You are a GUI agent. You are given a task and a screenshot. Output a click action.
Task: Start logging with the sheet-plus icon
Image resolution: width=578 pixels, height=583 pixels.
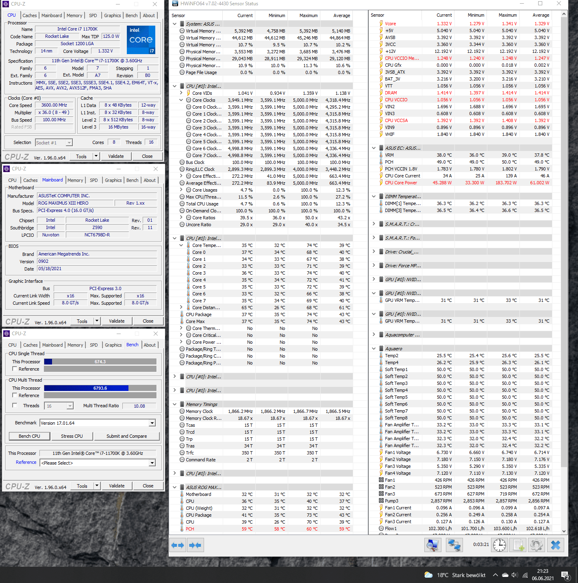pyautogui.click(x=518, y=545)
